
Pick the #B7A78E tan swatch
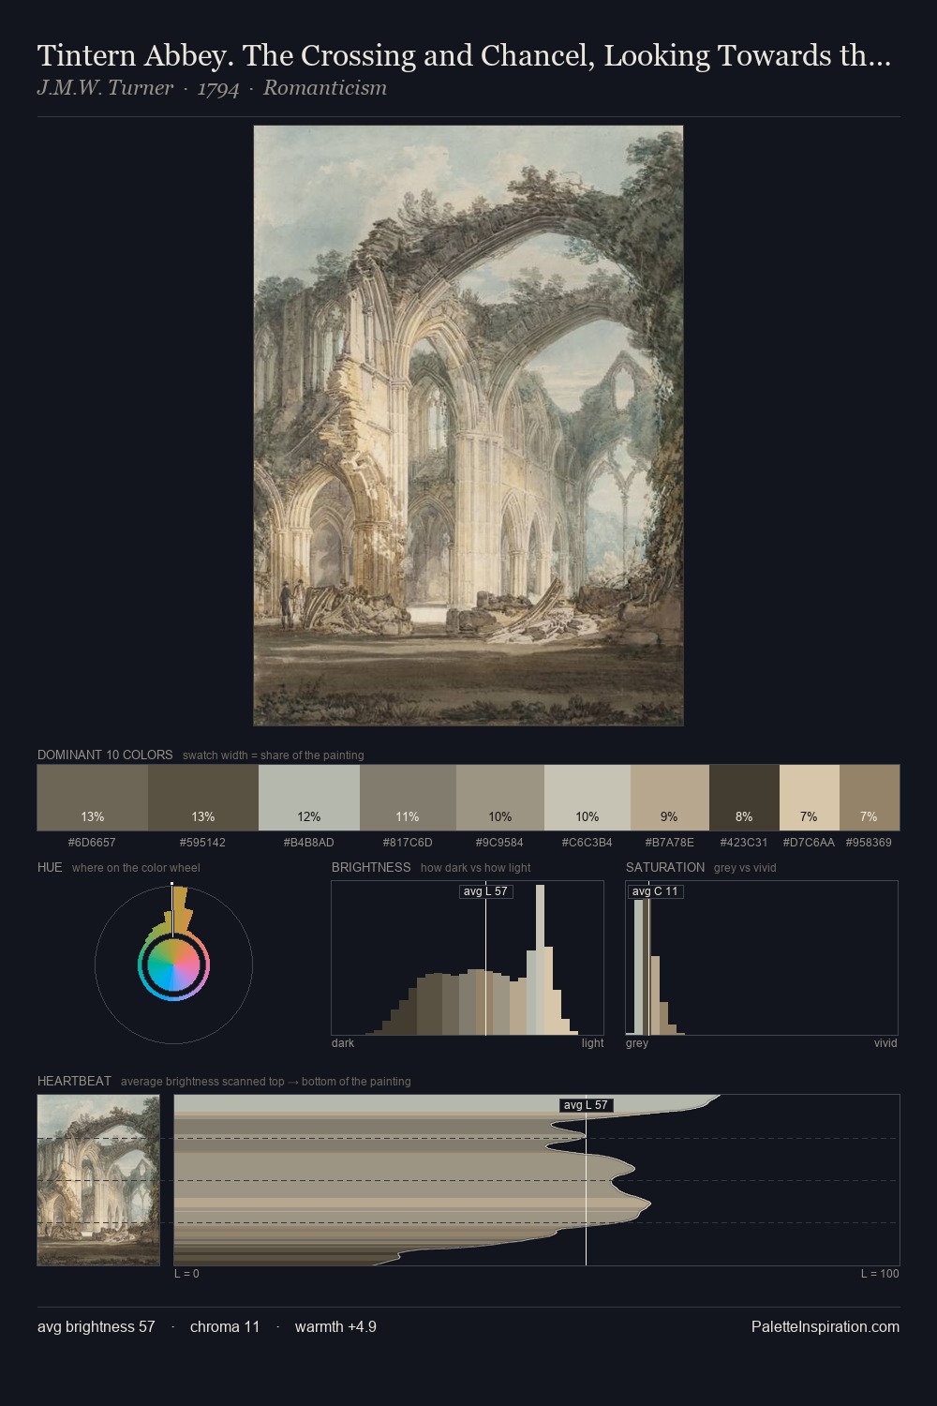670,798
